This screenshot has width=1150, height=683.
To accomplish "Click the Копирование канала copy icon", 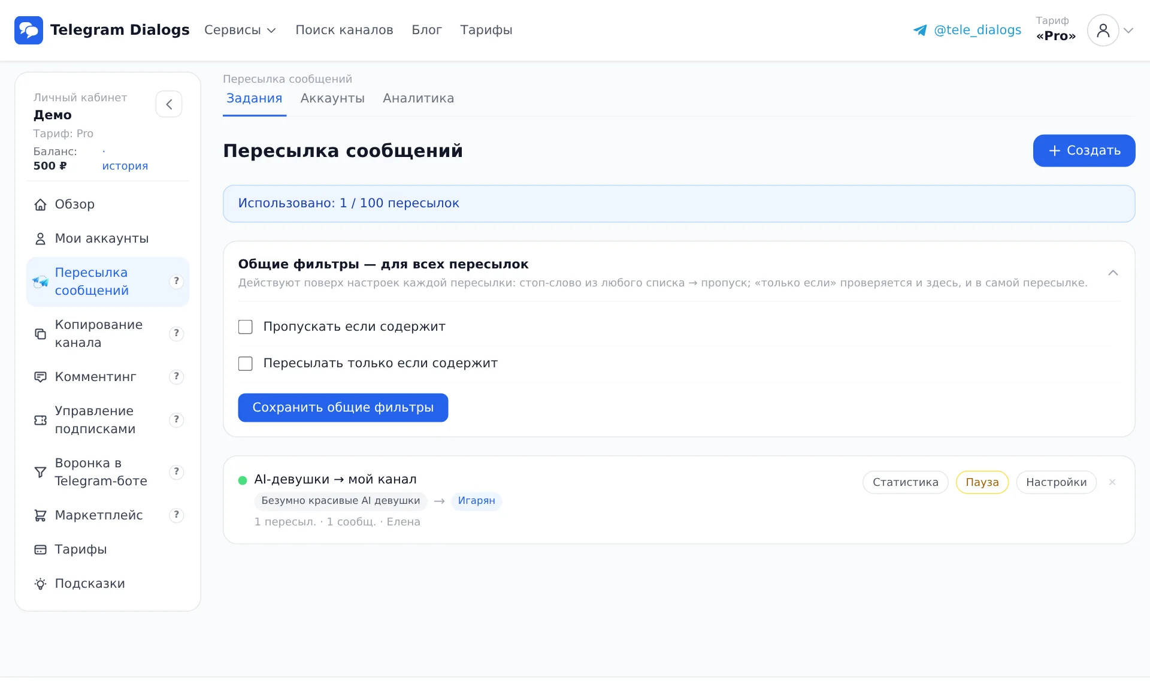I will coord(40,334).
